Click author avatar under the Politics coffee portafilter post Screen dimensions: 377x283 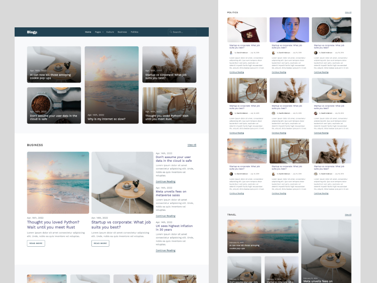point(316,53)
